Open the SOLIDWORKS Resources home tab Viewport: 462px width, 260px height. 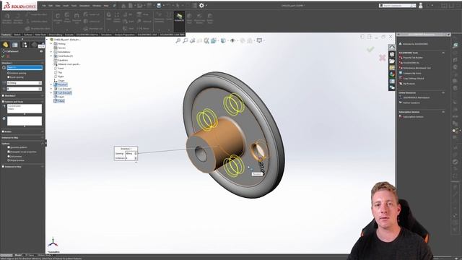tap(391, 48)
